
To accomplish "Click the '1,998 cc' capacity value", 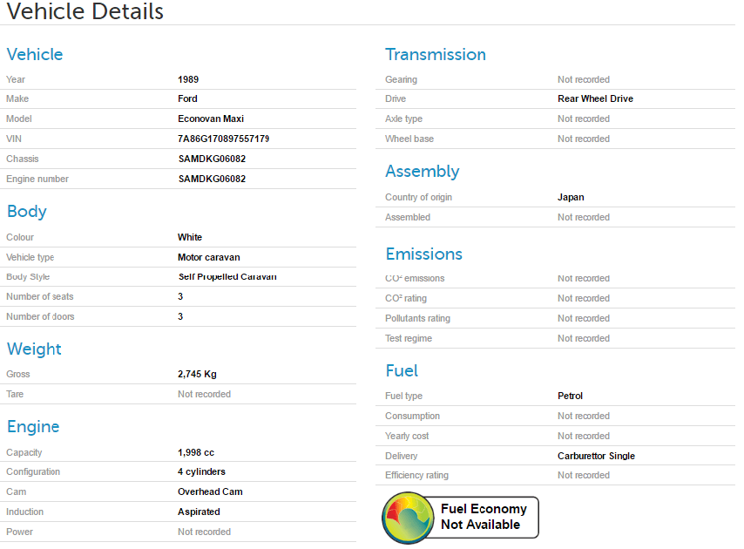I will tap(195, 452).
